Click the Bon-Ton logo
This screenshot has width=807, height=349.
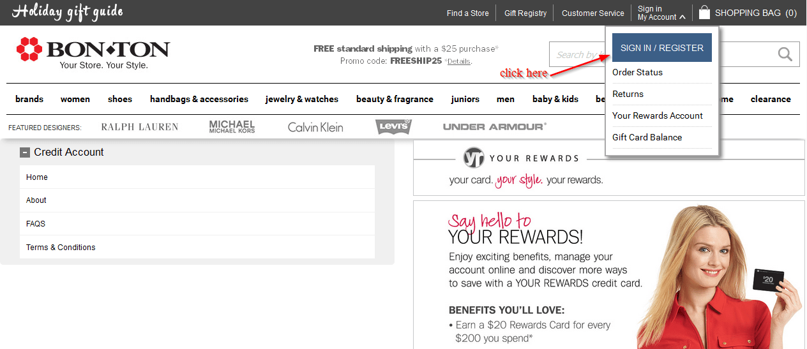(x=93, y=53)
